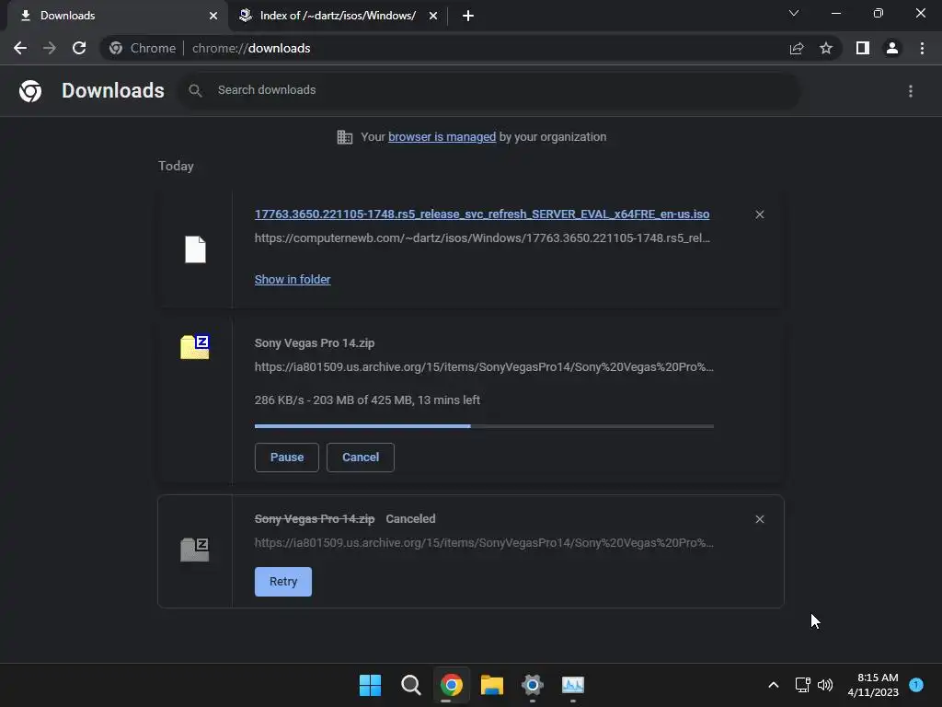
Task: Switch to the Index of /~dartz/isos/Windows/ tab
Action: (338, 16)
